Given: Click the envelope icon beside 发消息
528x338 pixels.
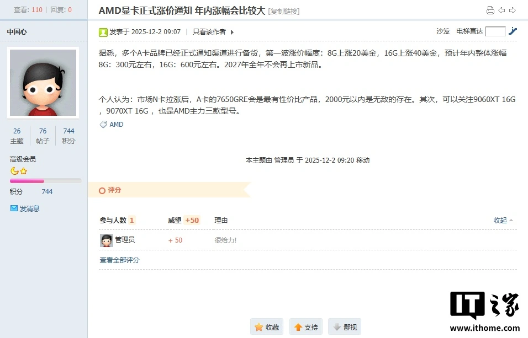Looking at the screenshot, I should point(14,208).
